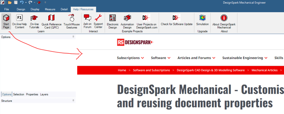Click the RS DesignSpark logo
Screen dimensions: 284x114
135,42
